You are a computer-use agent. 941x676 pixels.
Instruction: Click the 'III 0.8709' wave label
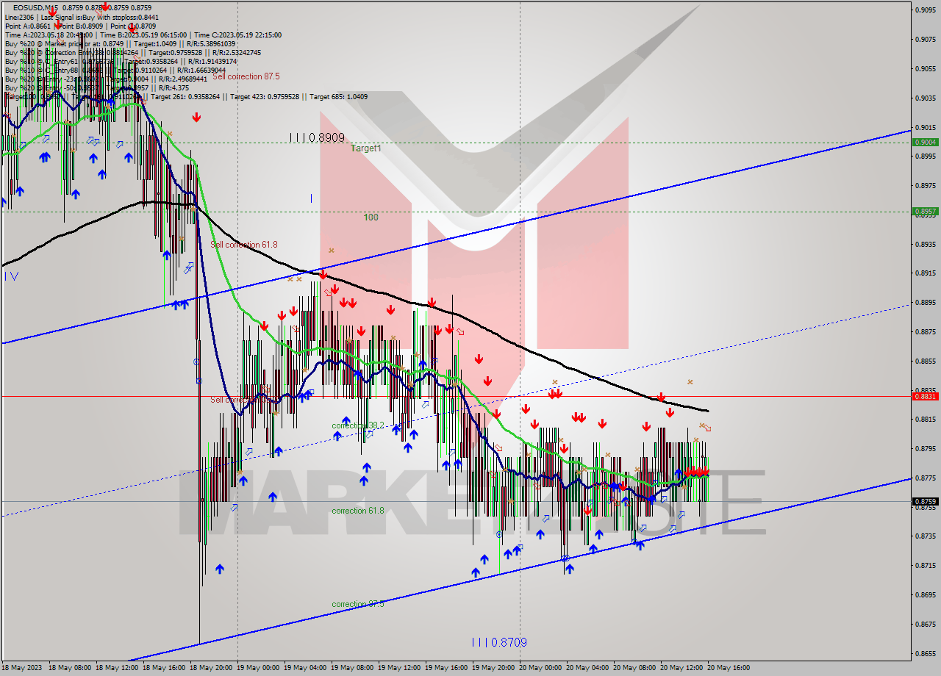[x=499, y=642]
